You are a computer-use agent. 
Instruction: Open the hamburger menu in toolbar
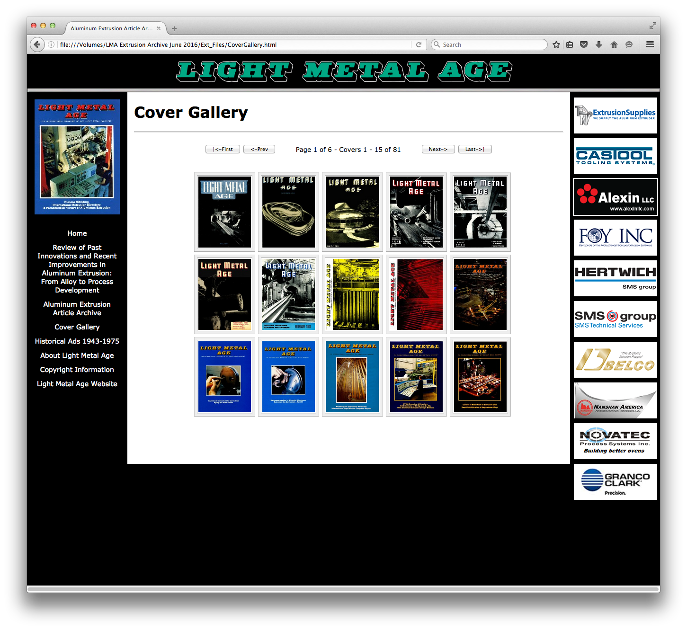pyautogui.click(x=650, y=44)
